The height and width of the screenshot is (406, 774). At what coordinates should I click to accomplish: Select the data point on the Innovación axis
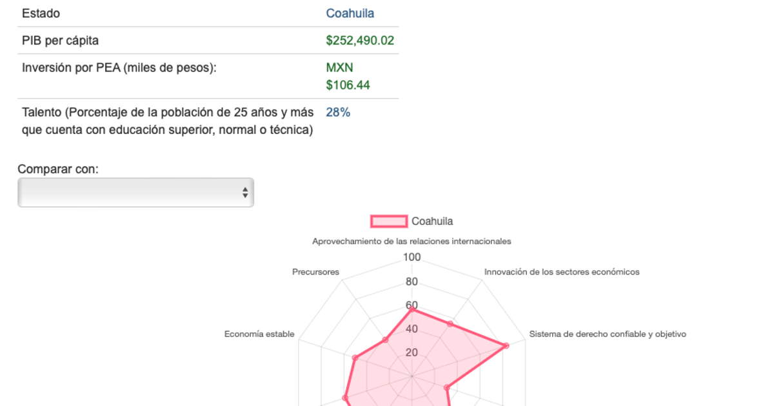(450, 323)
